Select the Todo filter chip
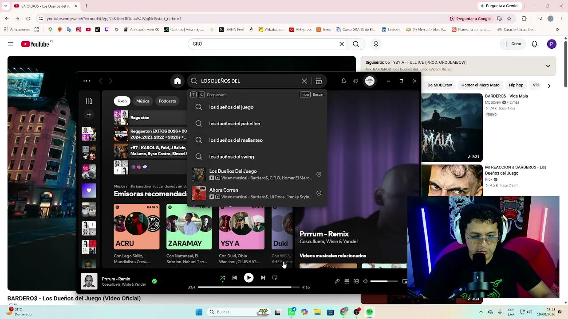Viewport: 568px width, 319px height. coord(122,101)
